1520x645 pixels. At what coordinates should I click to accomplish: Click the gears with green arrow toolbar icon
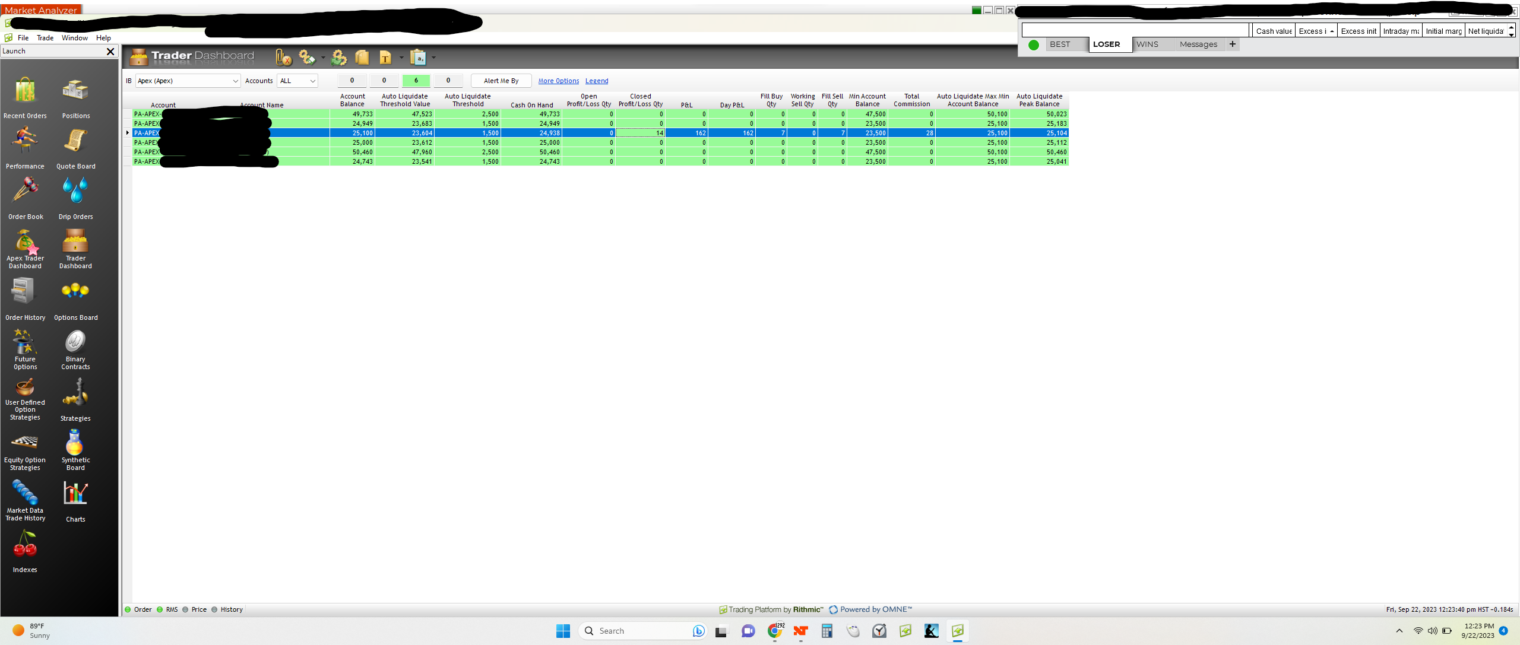[x=339, y=58]
